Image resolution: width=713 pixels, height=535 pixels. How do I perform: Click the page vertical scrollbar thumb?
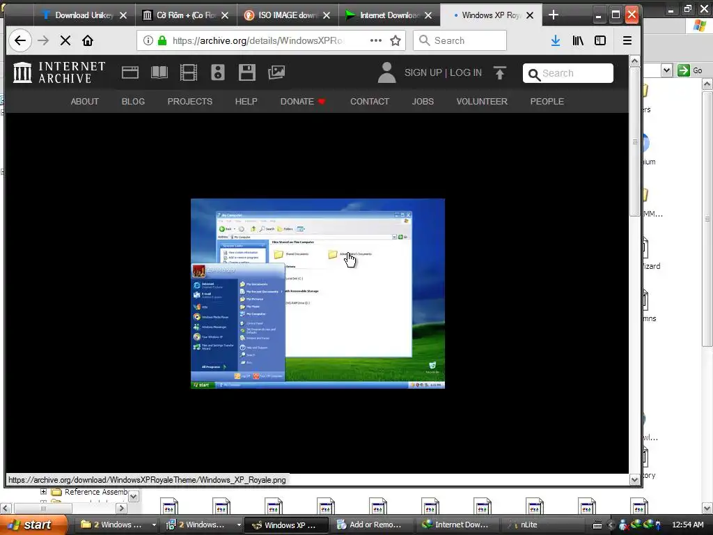click(635, 141)
